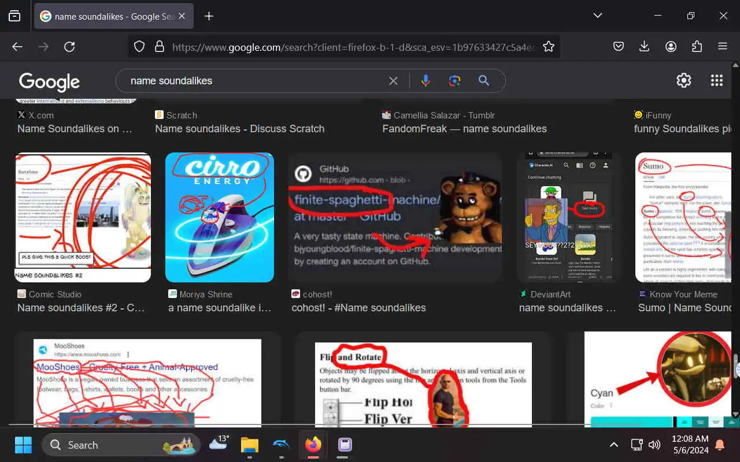
Task: Switch to Firefox taskbar icon
Action: coord(313,445)
